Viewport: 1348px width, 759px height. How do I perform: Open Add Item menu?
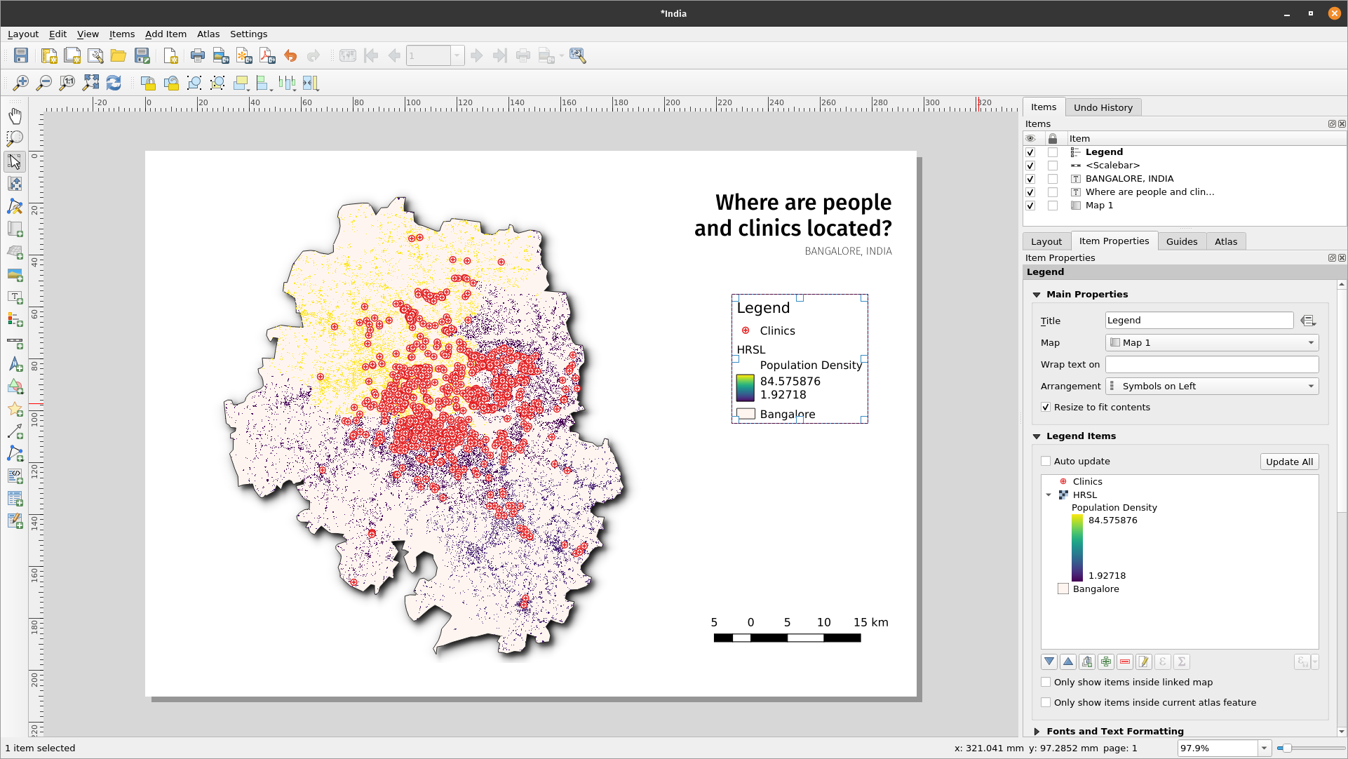click(x=166, y=34)
